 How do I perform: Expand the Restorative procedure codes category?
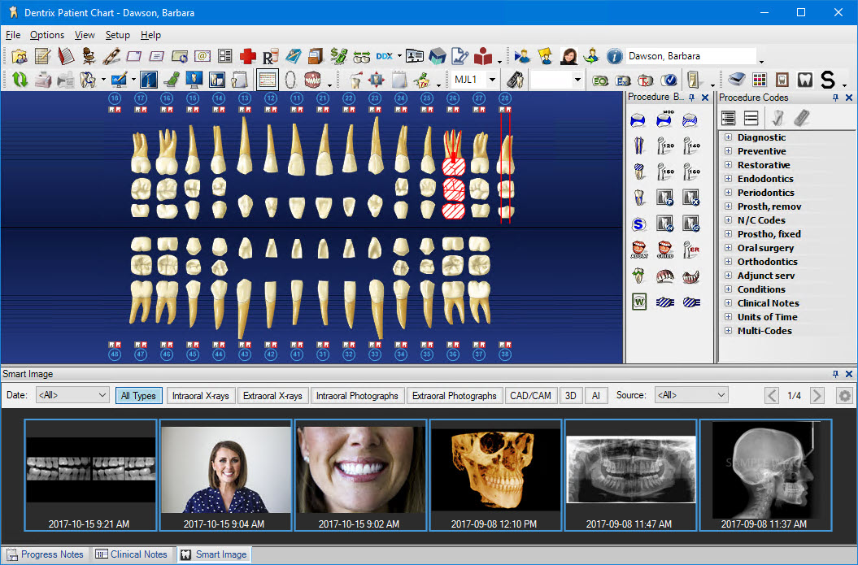(728, 165)
